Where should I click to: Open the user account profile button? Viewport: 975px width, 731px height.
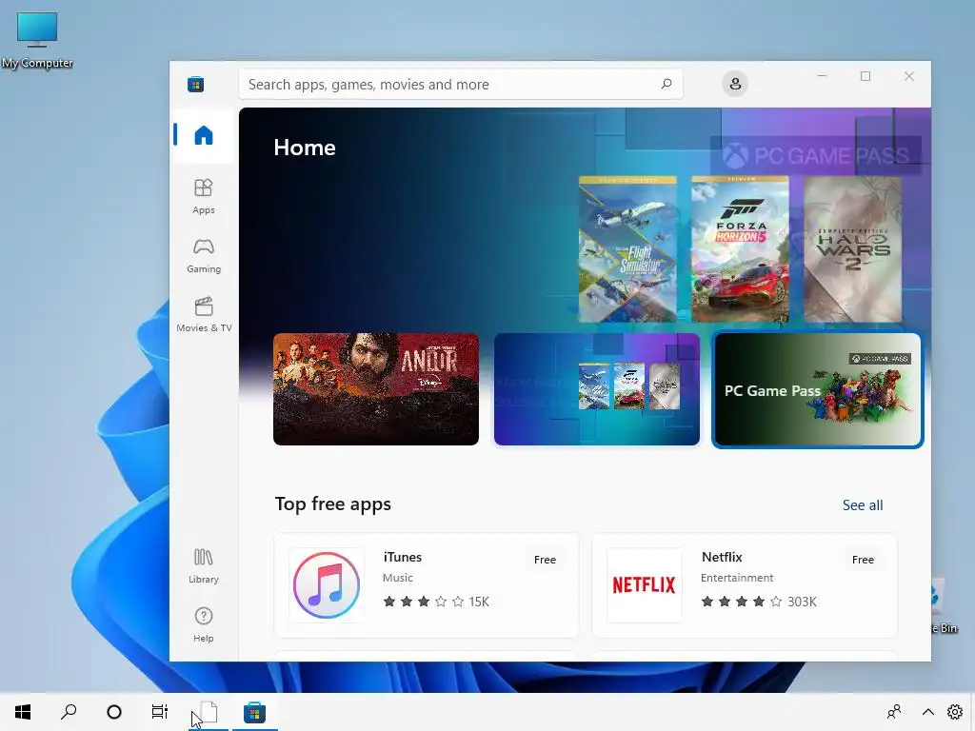tap(734, 84)
